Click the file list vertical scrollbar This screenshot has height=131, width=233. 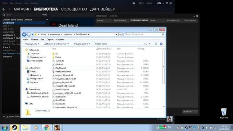pyautogui.click(x=164, y=67)
